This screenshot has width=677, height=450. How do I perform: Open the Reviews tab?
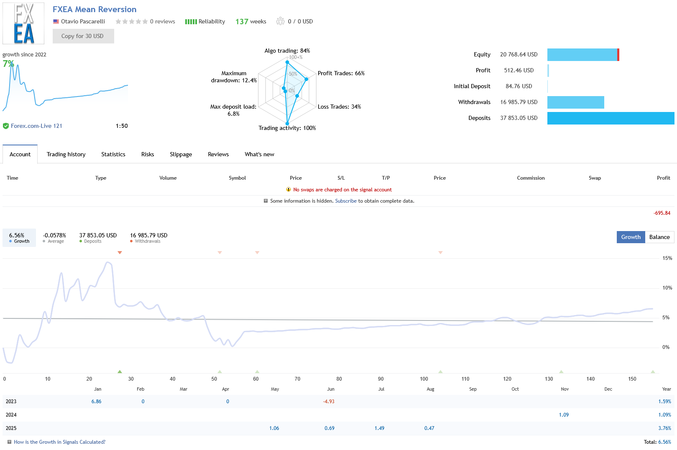[218, 154]
